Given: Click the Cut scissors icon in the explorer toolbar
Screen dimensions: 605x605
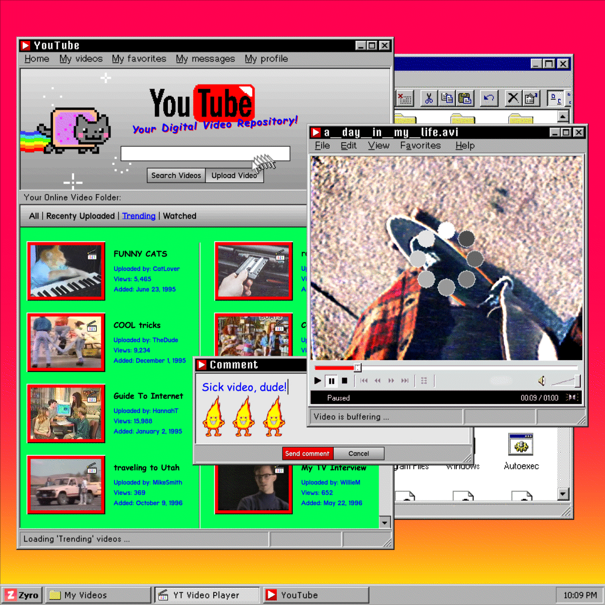Looking at the screenshot, I should pos(429,98).
